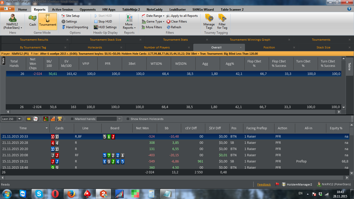Open Tournament Winnings Graph report tab
This screenshot has height=199, width=354.
pos(250,40)
